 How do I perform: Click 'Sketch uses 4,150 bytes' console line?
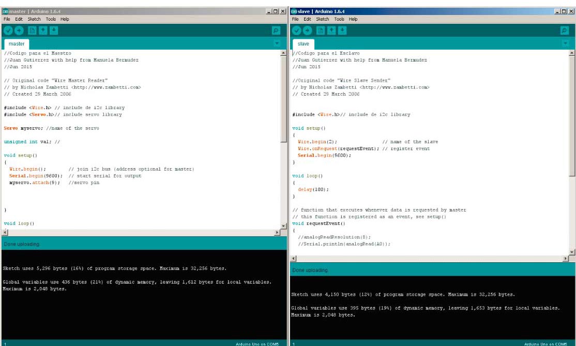[403, 295]
